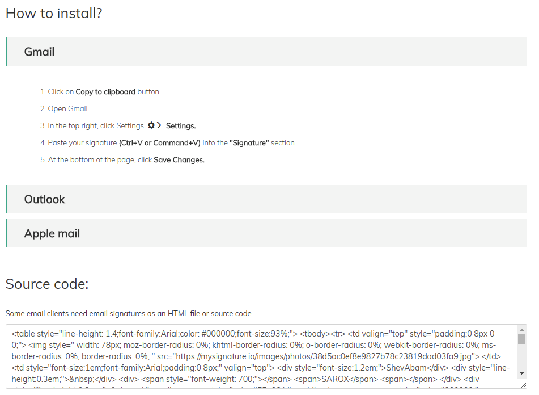Click the "Signature" bold text in step 4
Screen dimensions: 539x395
[249, 143]
